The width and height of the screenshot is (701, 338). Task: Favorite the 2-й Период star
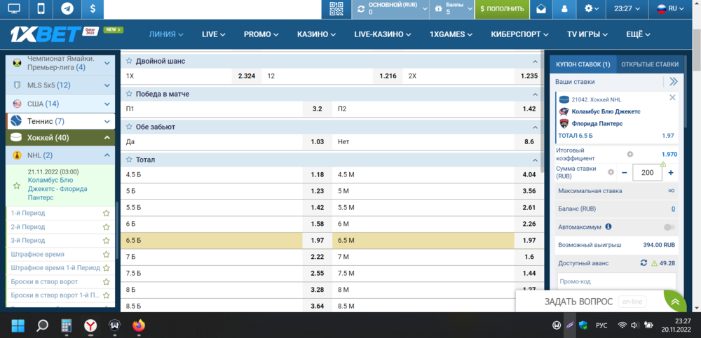(x=106, y=227)
